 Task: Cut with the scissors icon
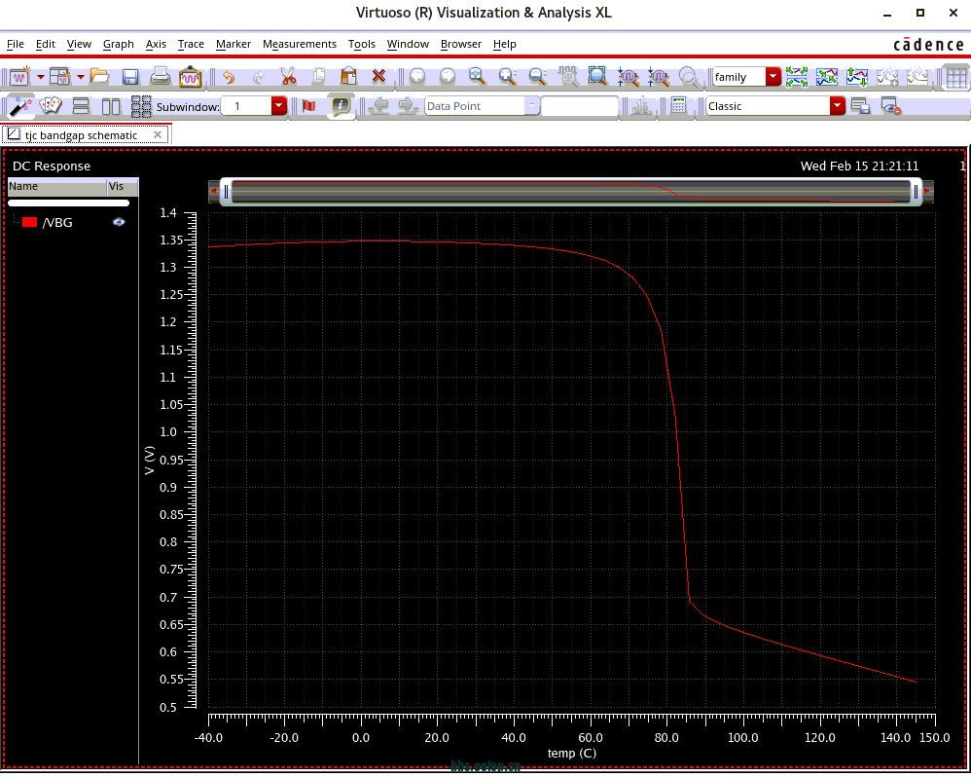coord(288,77)
